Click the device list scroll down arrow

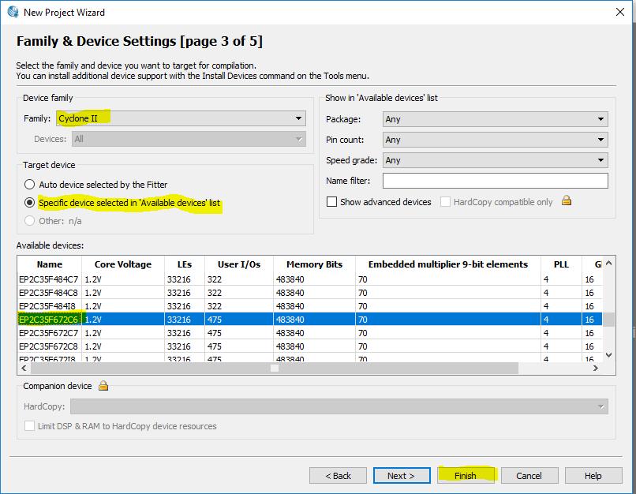pyautogui.click(x=608, y=355)
